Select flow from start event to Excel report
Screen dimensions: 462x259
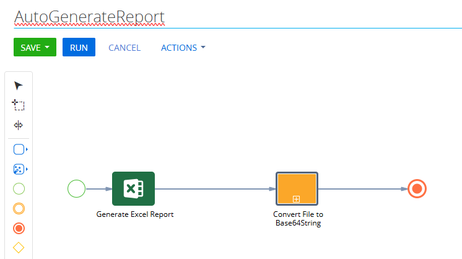click(x=98, y=189)
